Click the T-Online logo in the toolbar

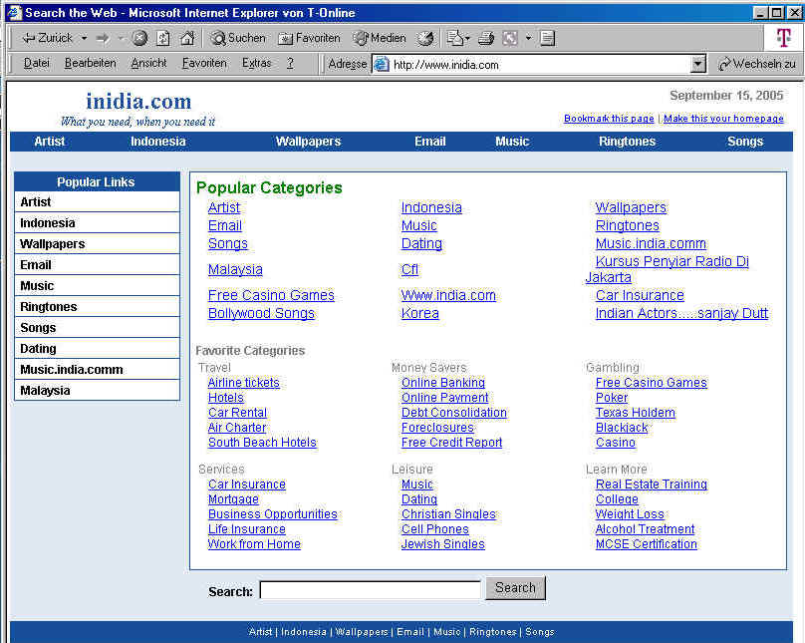pyautogui.click(x=783, y=38)
